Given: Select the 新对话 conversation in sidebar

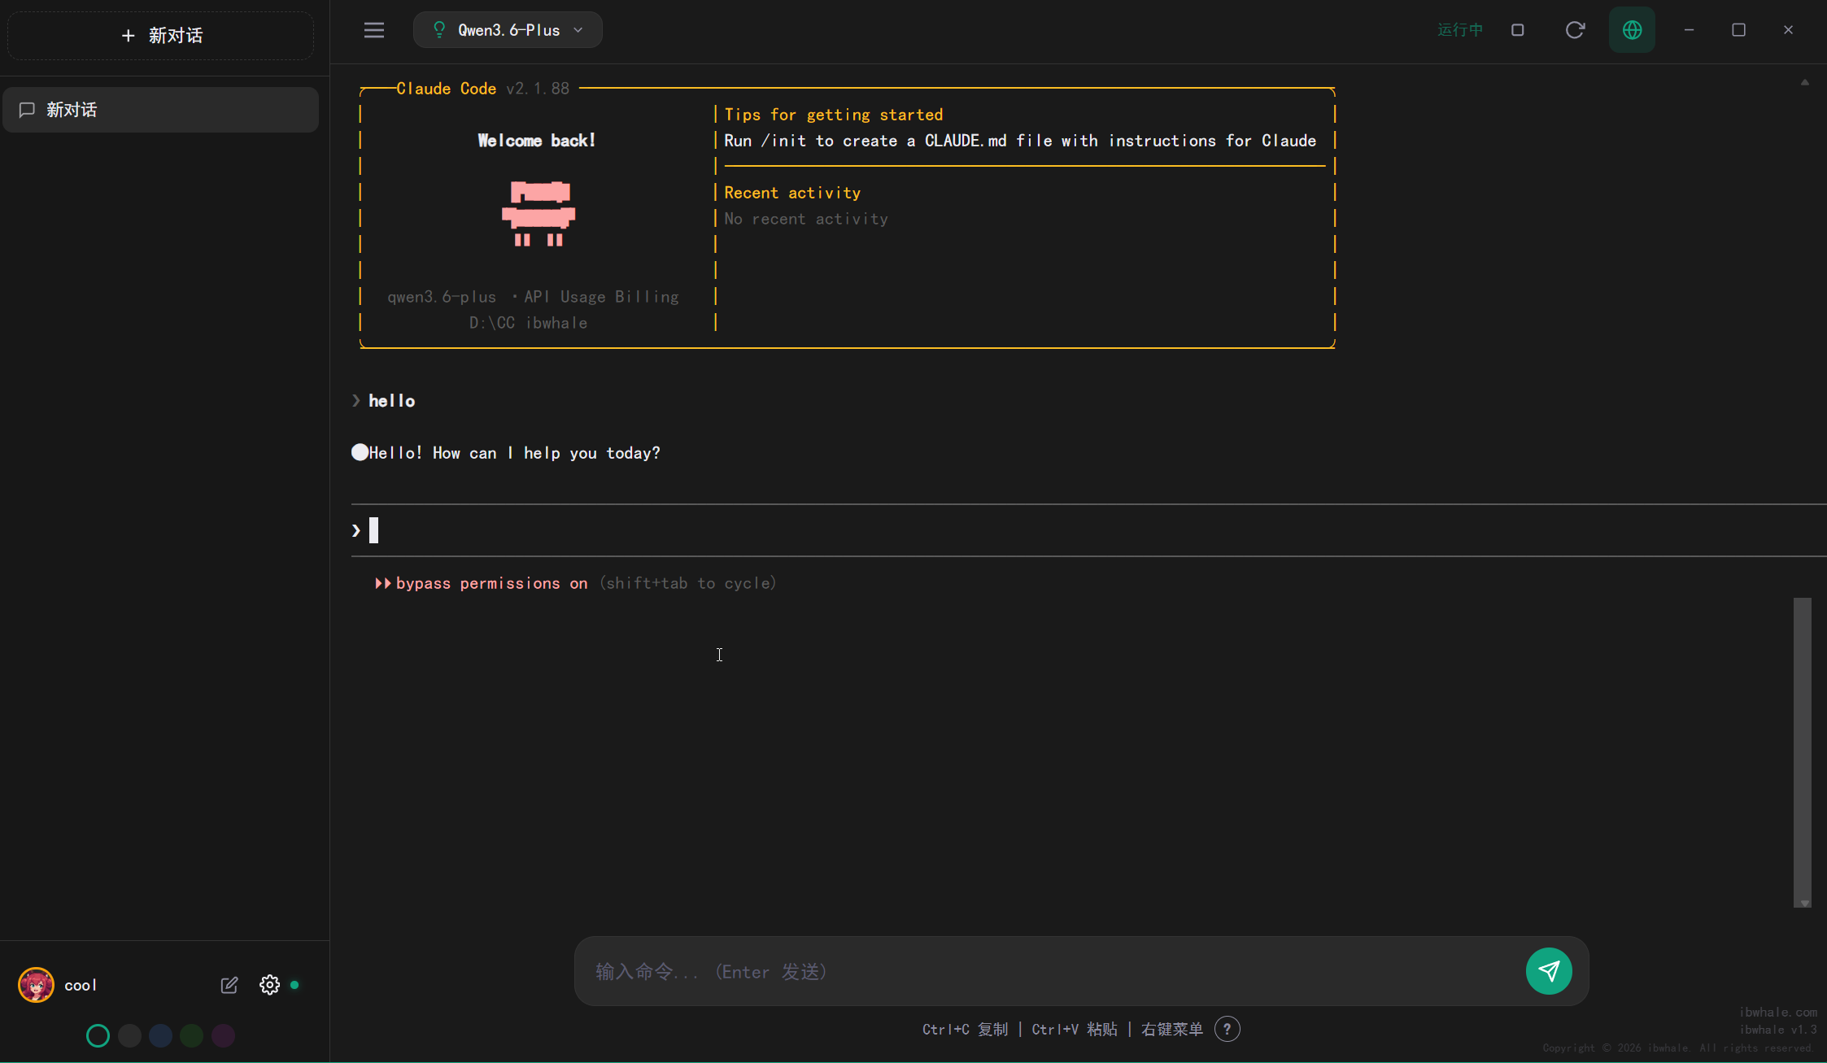Looking at the screenshot, I should [x=161, y=110].
